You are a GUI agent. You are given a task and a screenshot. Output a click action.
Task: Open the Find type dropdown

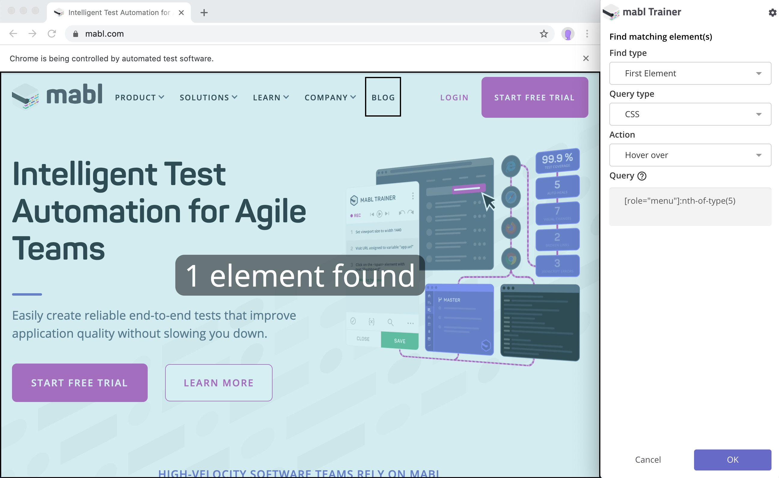coord(690,73)
